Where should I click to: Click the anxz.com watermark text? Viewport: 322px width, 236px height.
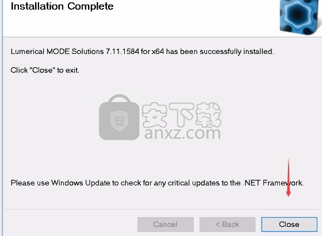tap(183, 133)
